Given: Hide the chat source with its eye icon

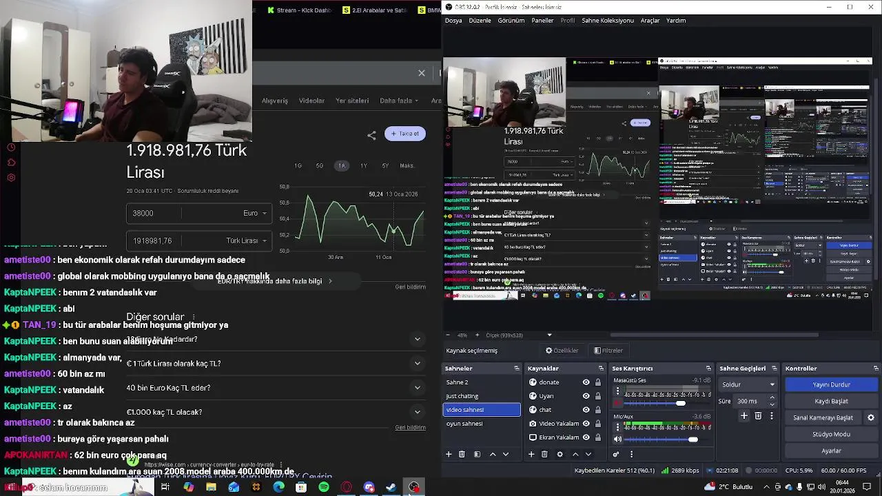Looking at the screenshot, I should [x=586, y=410].
